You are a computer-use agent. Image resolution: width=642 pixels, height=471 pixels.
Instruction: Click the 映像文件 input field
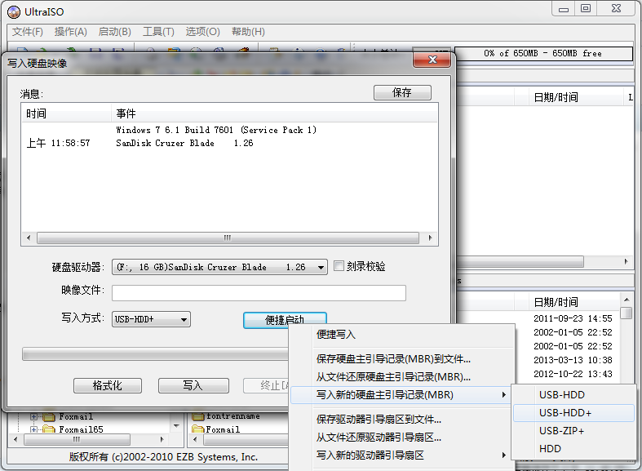259,293
